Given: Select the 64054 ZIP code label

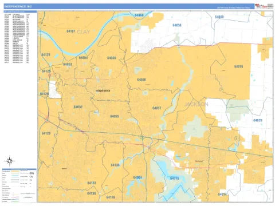Looking at the screenshot, I should point(83,57).
